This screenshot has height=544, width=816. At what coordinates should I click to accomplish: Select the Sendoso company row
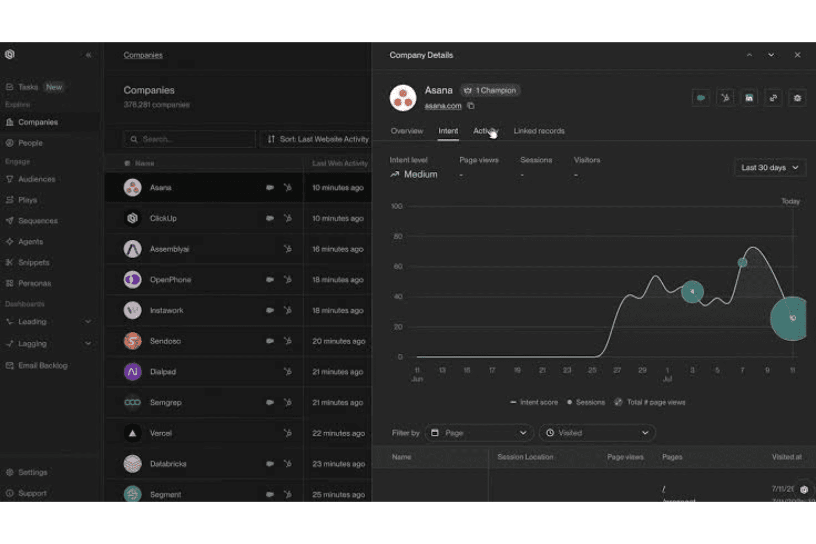pos(238,341)
